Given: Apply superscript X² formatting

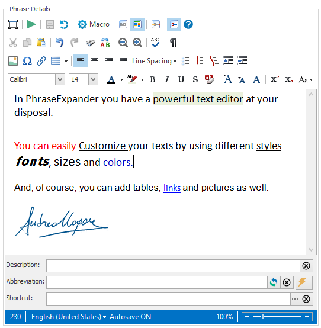Looking at the screenshot, I should coord(275,79).
